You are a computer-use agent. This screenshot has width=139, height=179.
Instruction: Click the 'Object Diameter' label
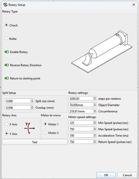click(109, 105)
